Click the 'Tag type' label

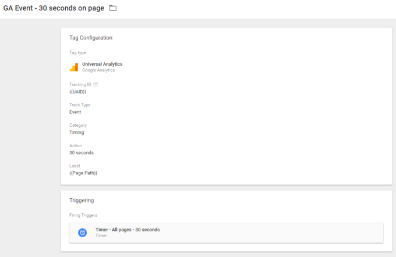pyautogui.click(x=77, y=53)
